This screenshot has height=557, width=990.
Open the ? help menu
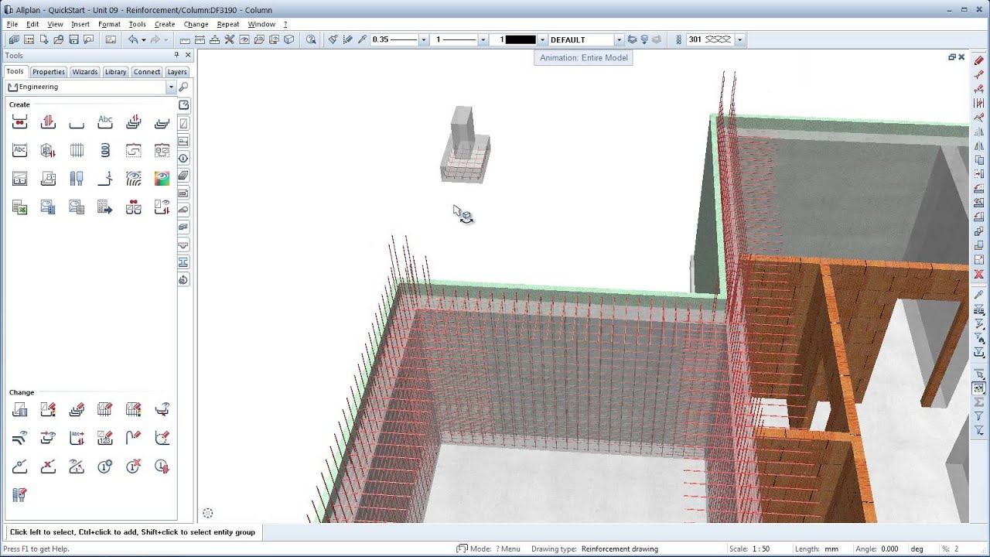(285, 24)
